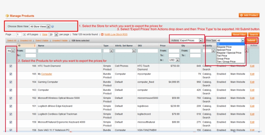The width and height of the screenshot is (265, 135).
Task: Untick the HTC Touch Diamond row checkbox
Action: pyautogui.click(x=11, y=66)
